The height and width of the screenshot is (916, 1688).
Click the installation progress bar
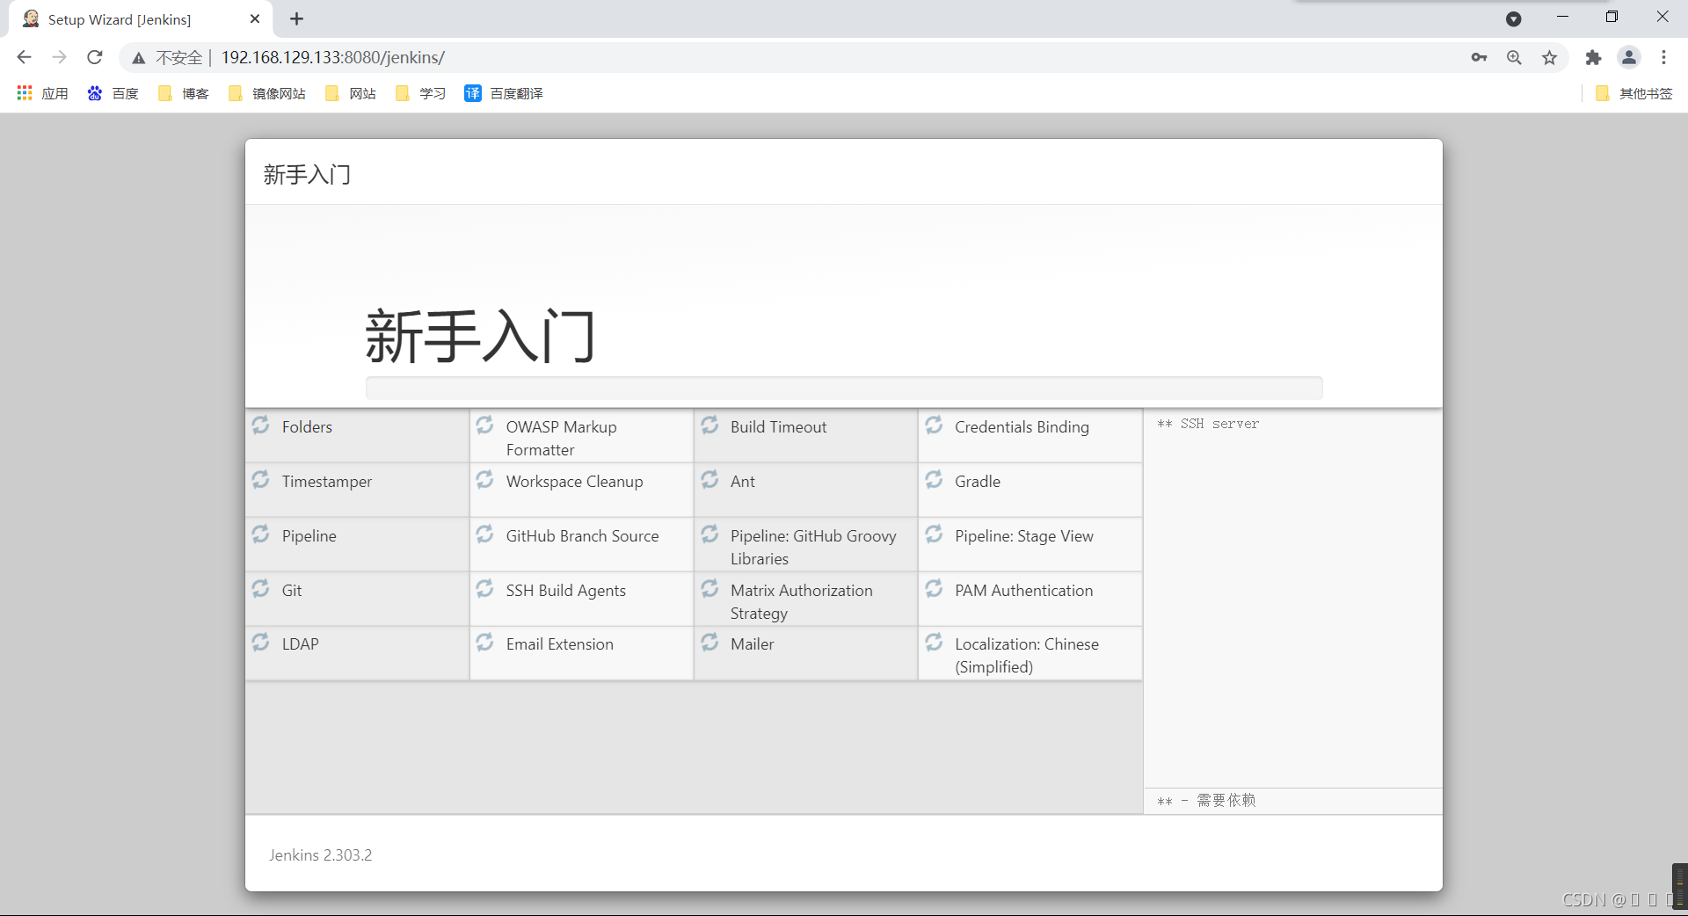coord(844,388)
